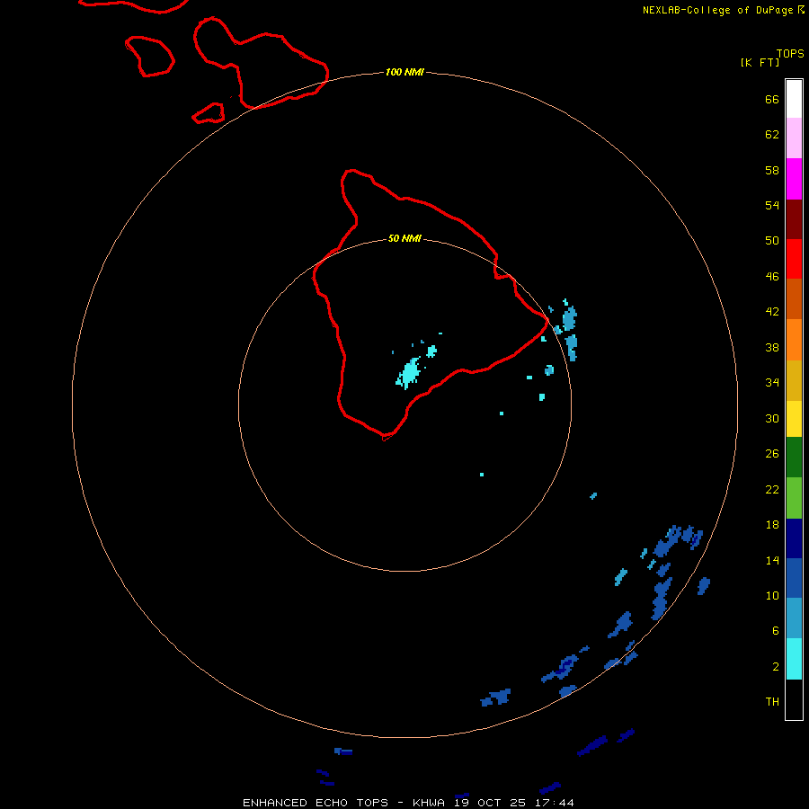Image resolution: width=809 pixels, height=809 pixels.
Task: Click the bright orange legend swatch
Action: click(794, 340)
